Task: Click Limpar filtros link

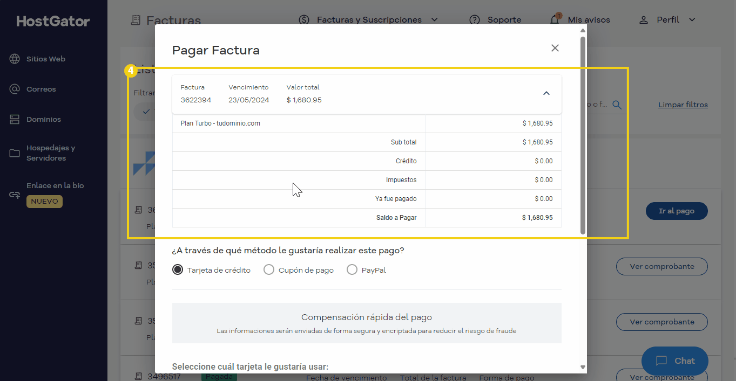Action: coord(683,105)
